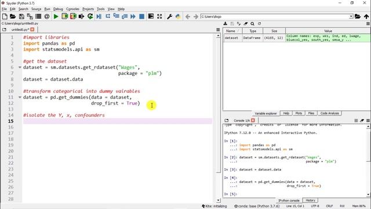Sort variables by Size column header
The width and height of the screenshot is (371, 209).
pos(274,31)
